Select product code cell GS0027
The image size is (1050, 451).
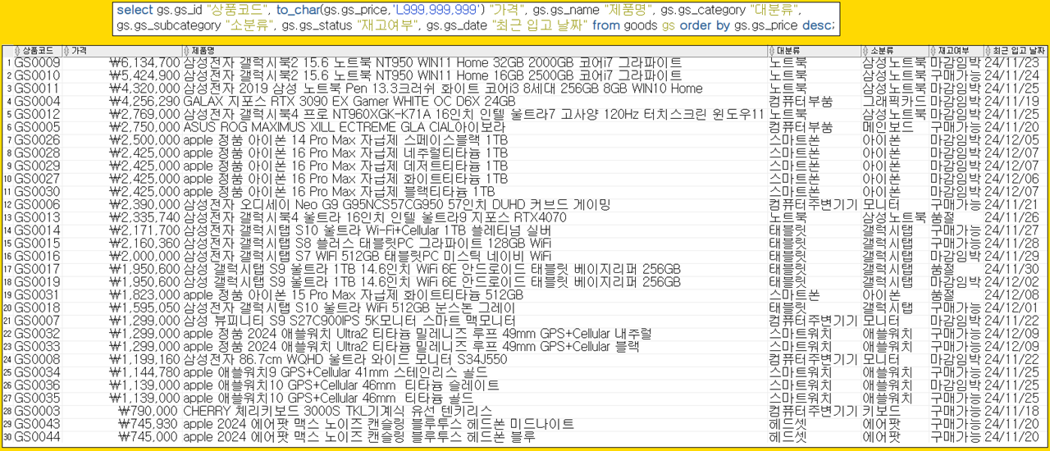[x=37, y=179]
